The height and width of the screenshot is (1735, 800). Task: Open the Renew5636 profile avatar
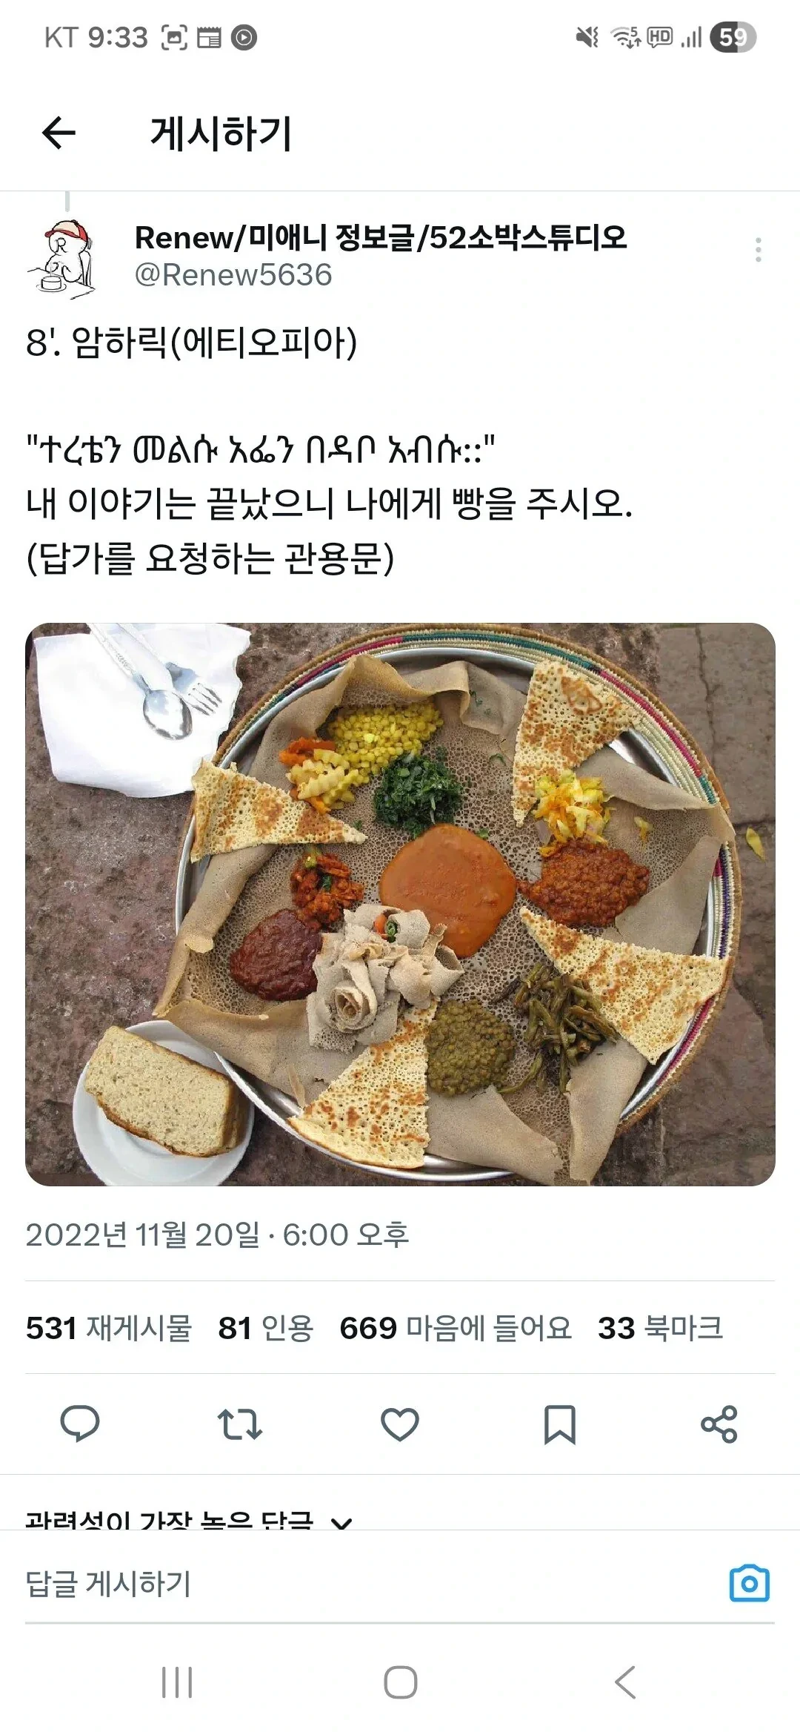click(x=62, y=257)
